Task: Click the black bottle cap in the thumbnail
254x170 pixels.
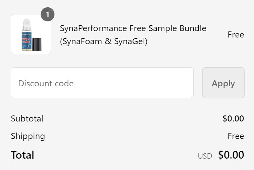Action: (37, 44)
